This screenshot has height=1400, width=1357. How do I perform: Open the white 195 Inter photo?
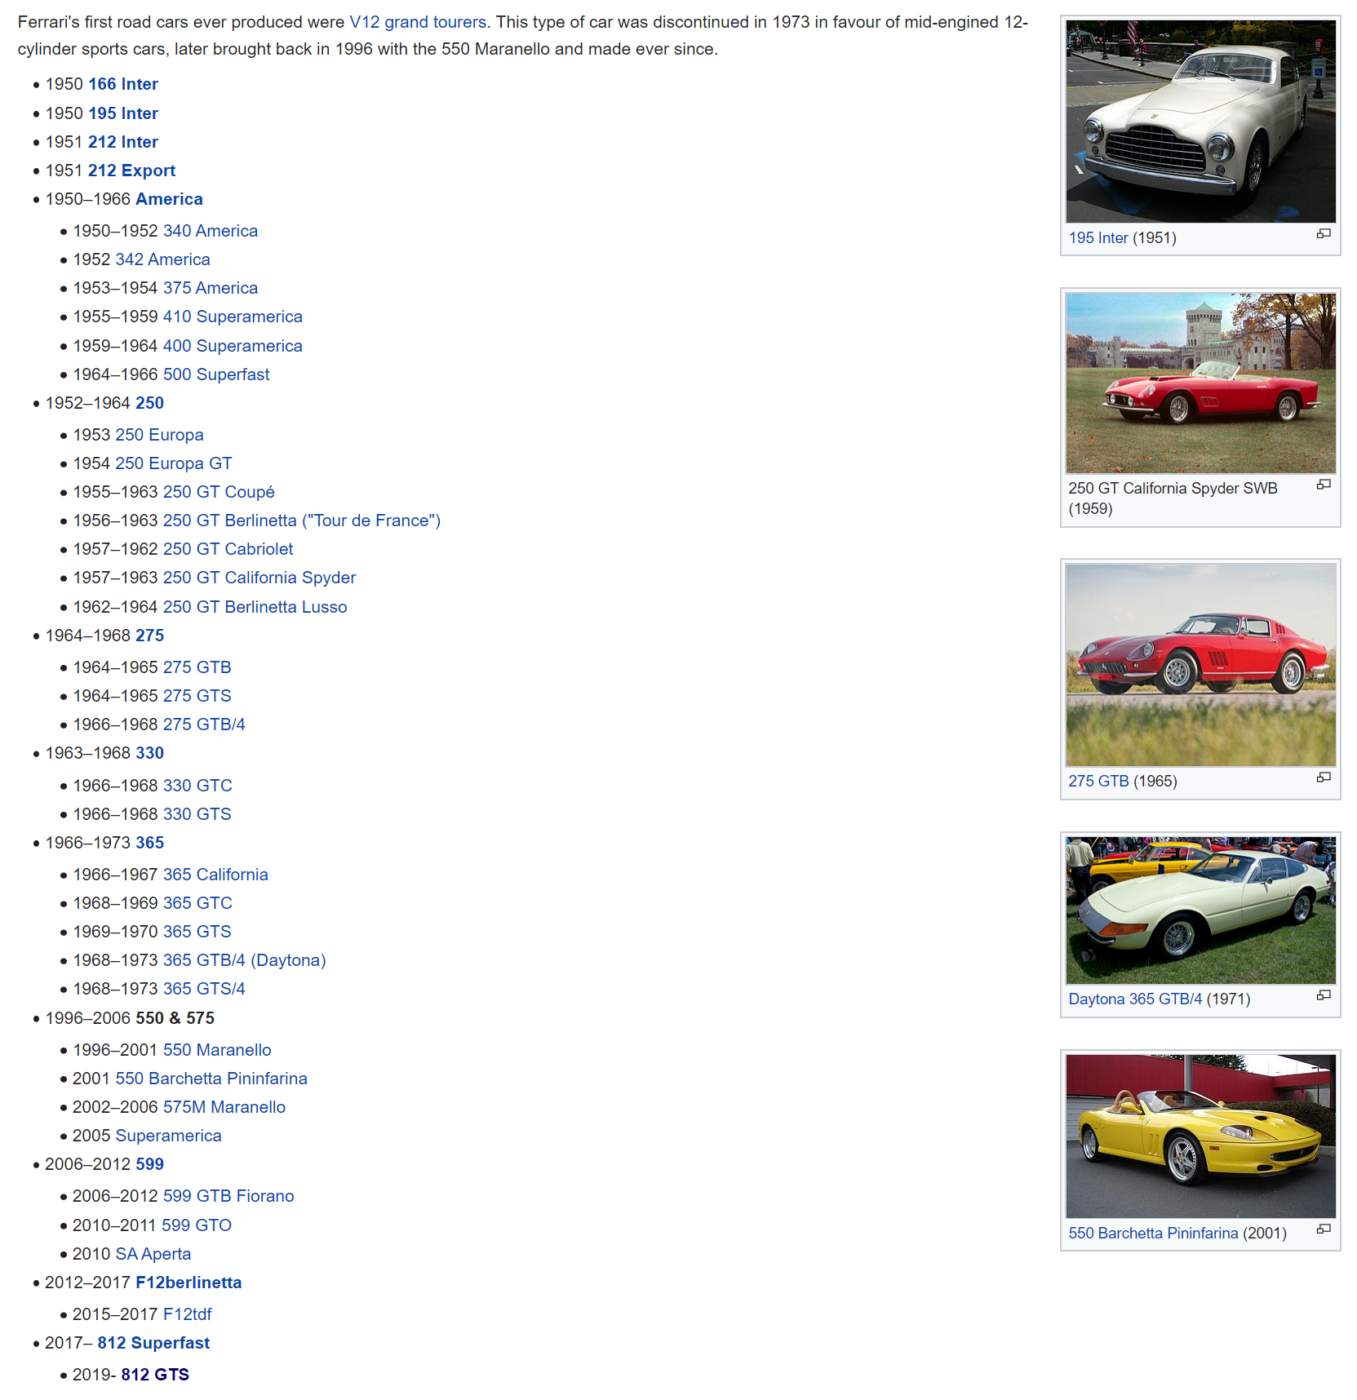pyautogui.click(x=1200, y=122)
